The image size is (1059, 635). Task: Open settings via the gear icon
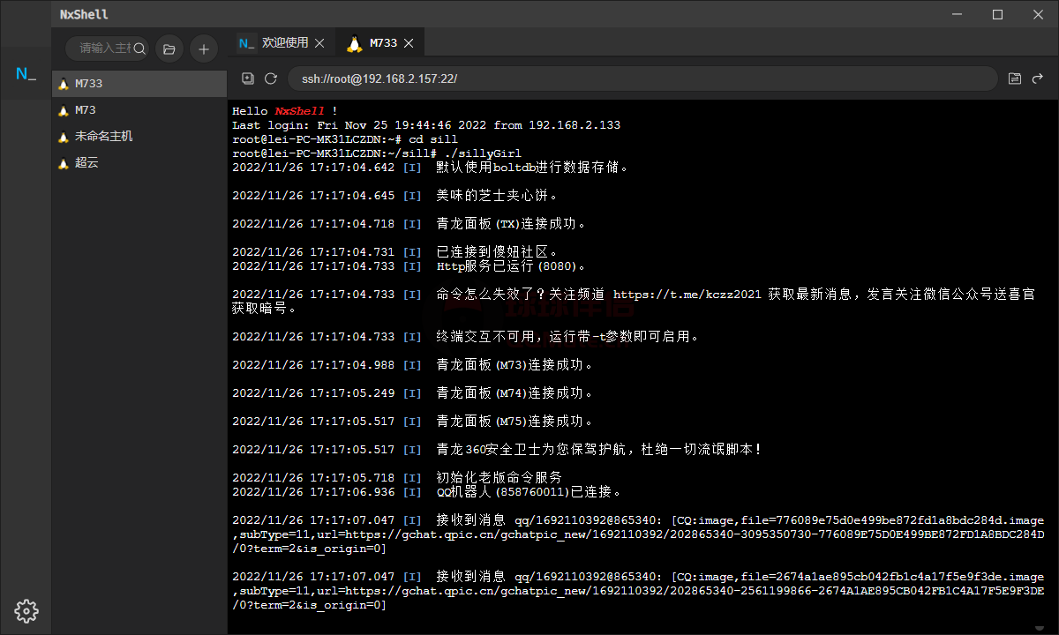click(26, 609)
